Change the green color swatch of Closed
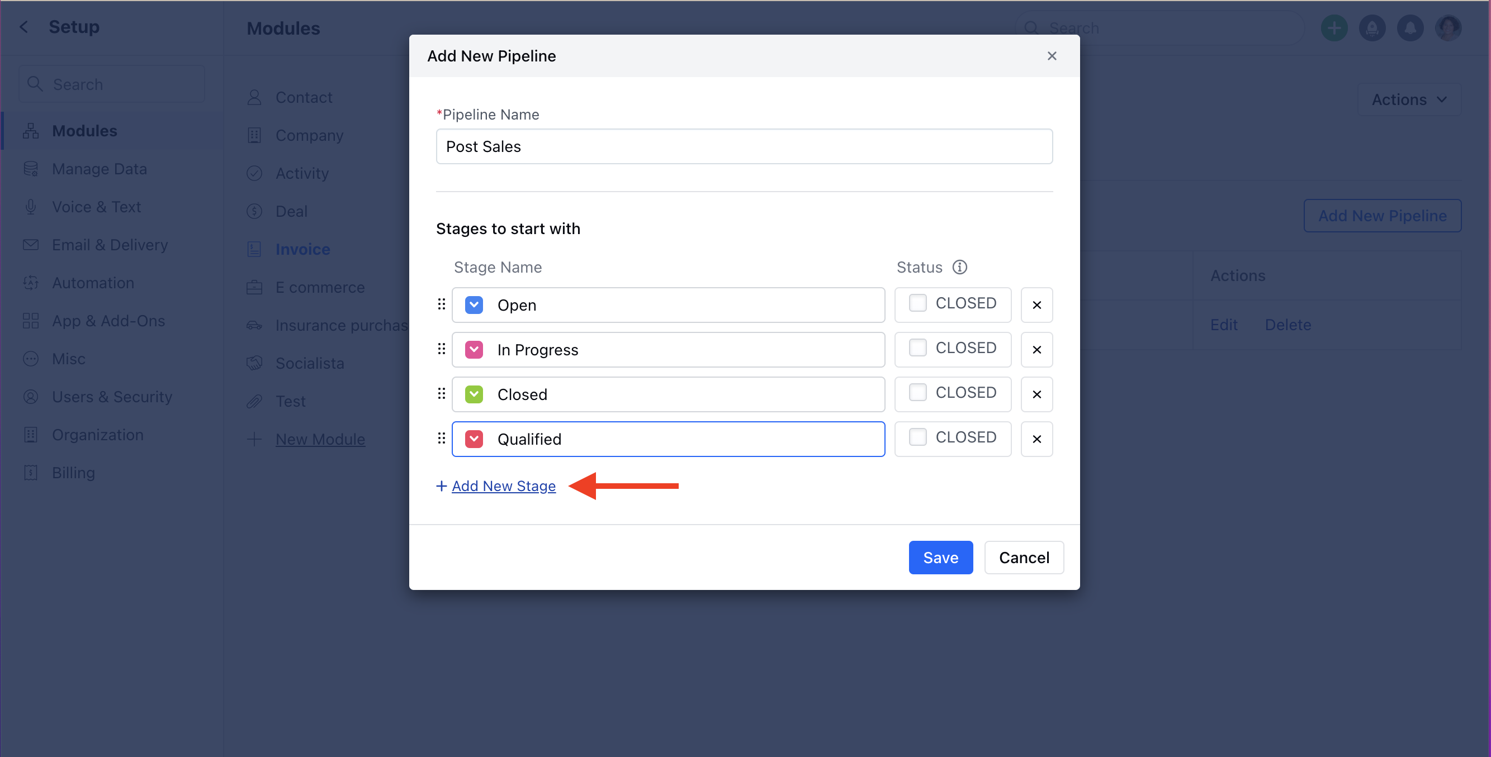 (x=474, y=394)
